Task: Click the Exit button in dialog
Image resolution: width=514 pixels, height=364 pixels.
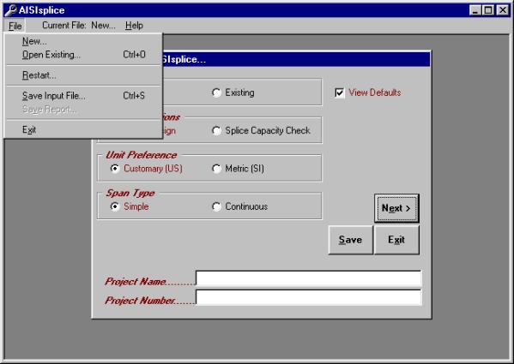Action: click(396, 240)
